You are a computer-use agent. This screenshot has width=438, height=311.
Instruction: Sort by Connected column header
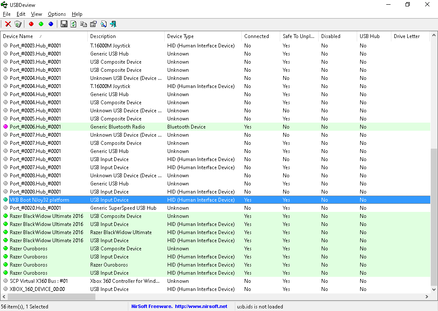coord(260,36)
